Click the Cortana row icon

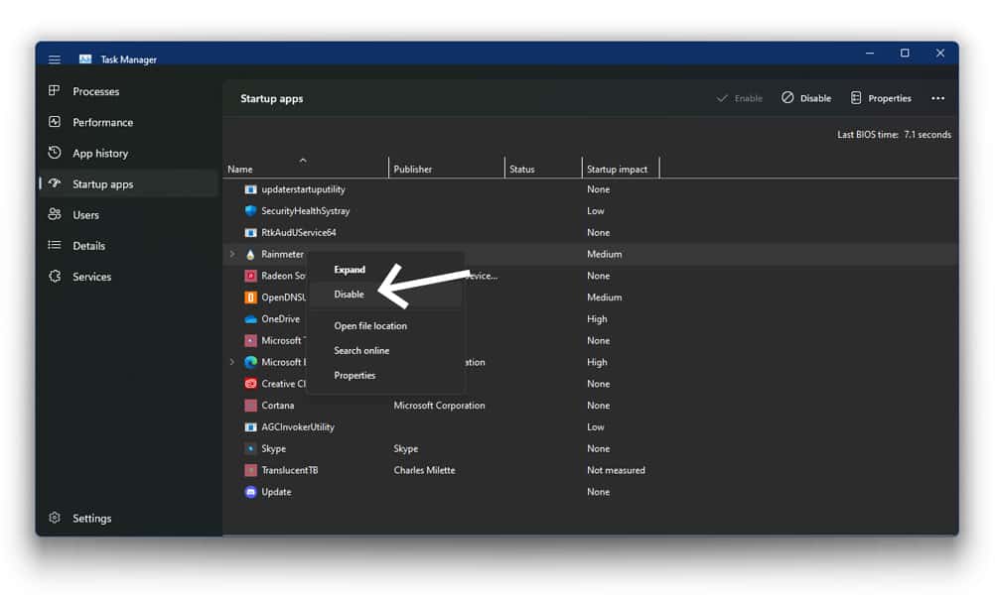point(250,406)
